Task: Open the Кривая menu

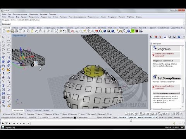Action: (x=24, y=17)
